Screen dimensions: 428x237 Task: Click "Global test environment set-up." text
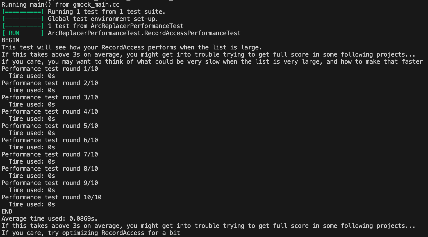click(x=103, y=19)
